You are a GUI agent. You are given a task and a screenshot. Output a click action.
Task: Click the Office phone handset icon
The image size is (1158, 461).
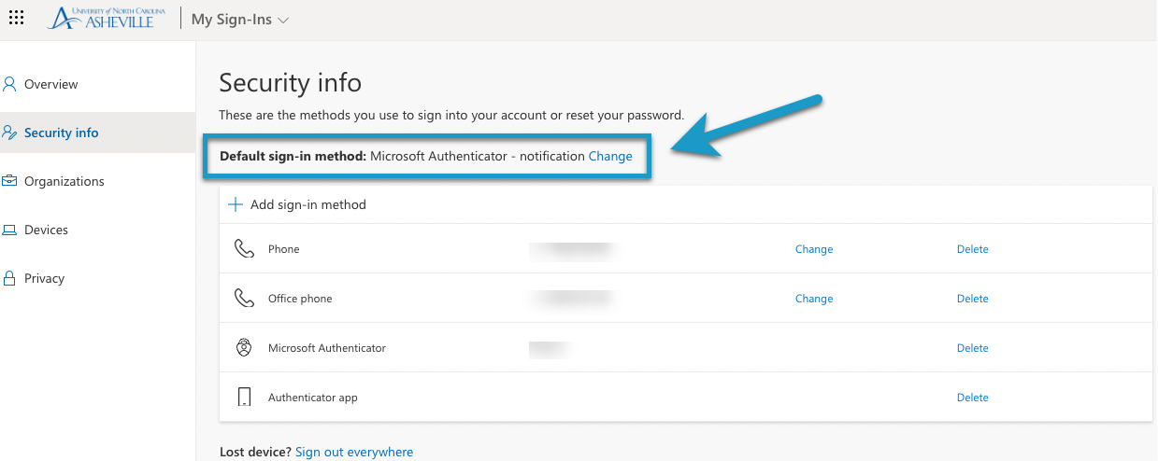tap(244, 299)
